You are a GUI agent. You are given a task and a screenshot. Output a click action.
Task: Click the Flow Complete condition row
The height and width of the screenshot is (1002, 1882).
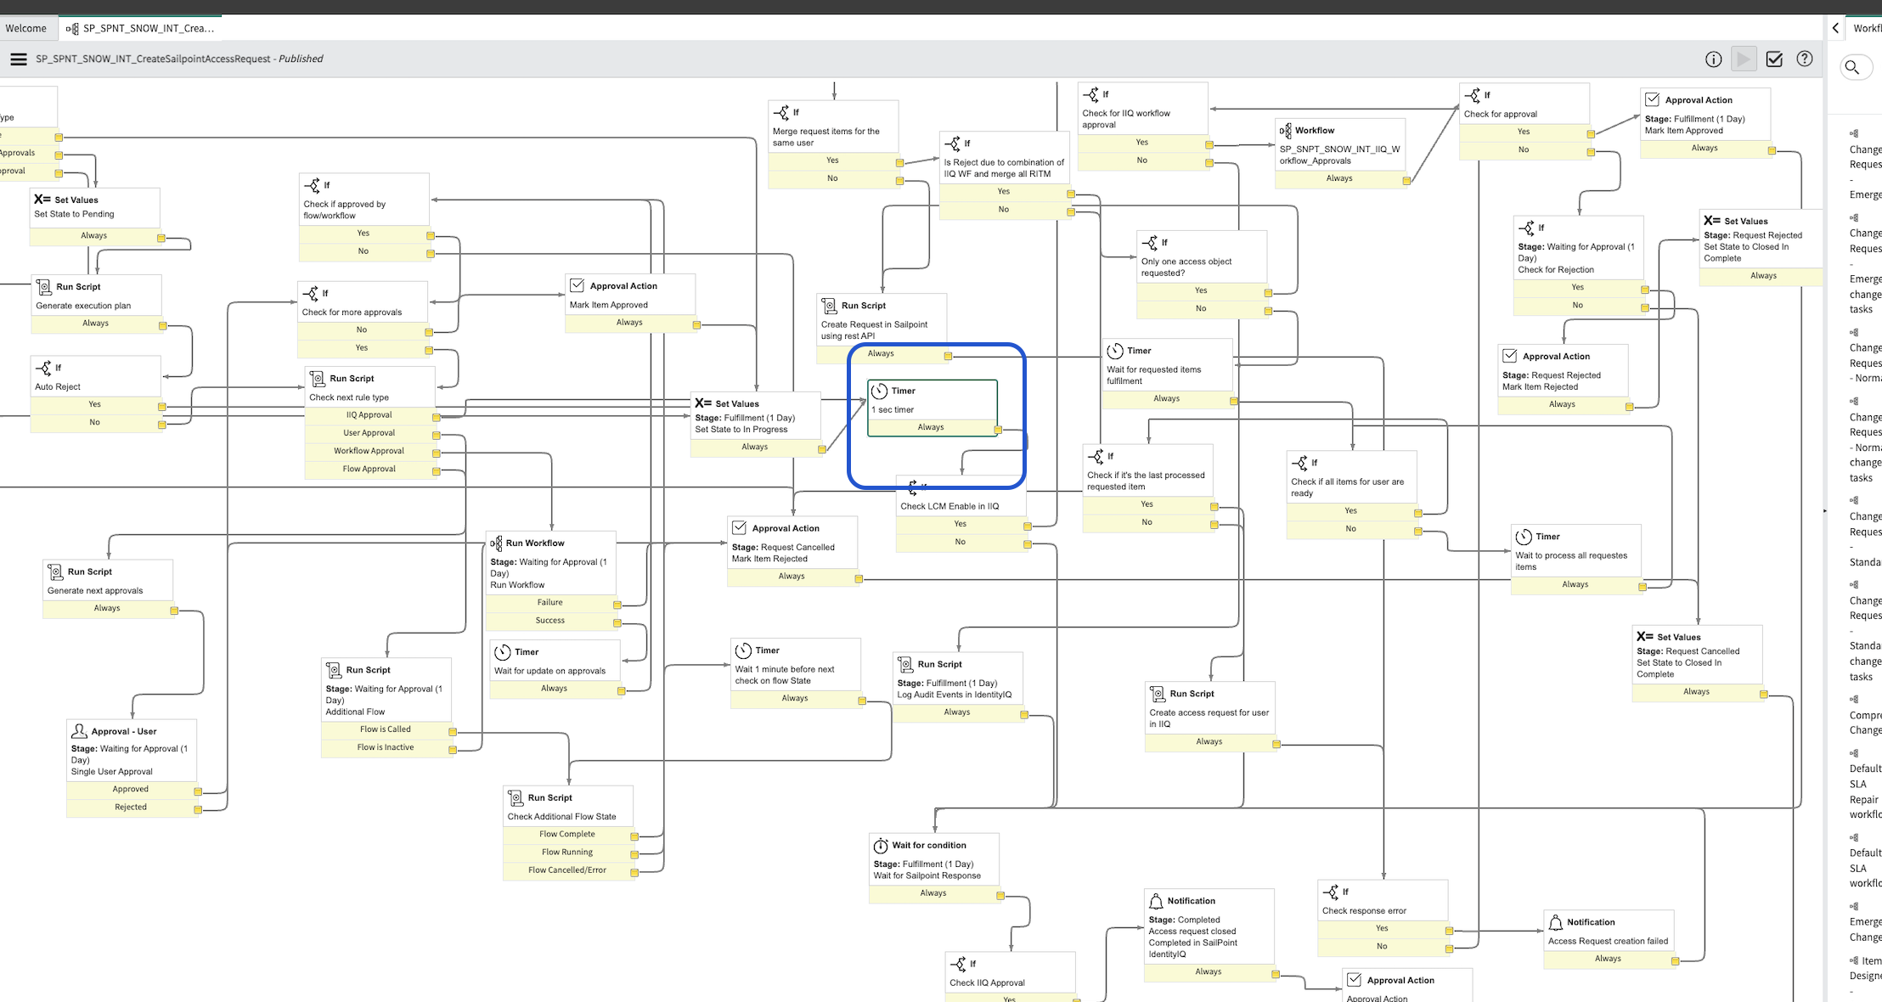tap(567, 834)
